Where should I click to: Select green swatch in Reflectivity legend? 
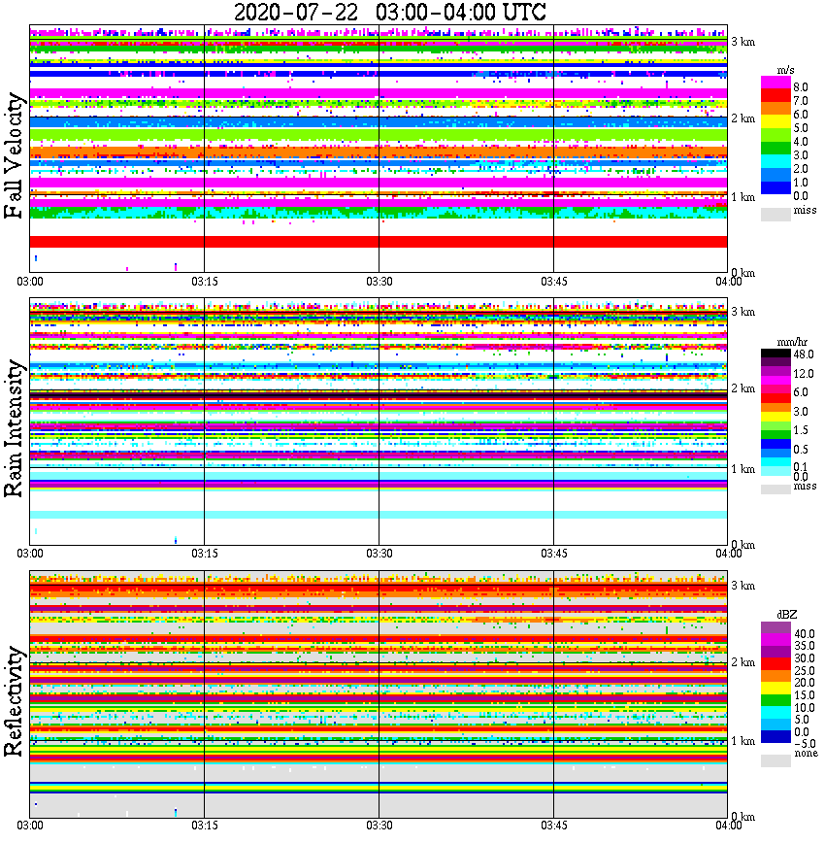[x=775, y=700]
